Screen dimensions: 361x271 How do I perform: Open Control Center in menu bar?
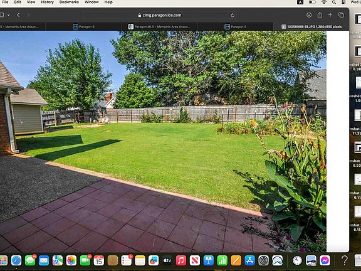pos(343,2)
